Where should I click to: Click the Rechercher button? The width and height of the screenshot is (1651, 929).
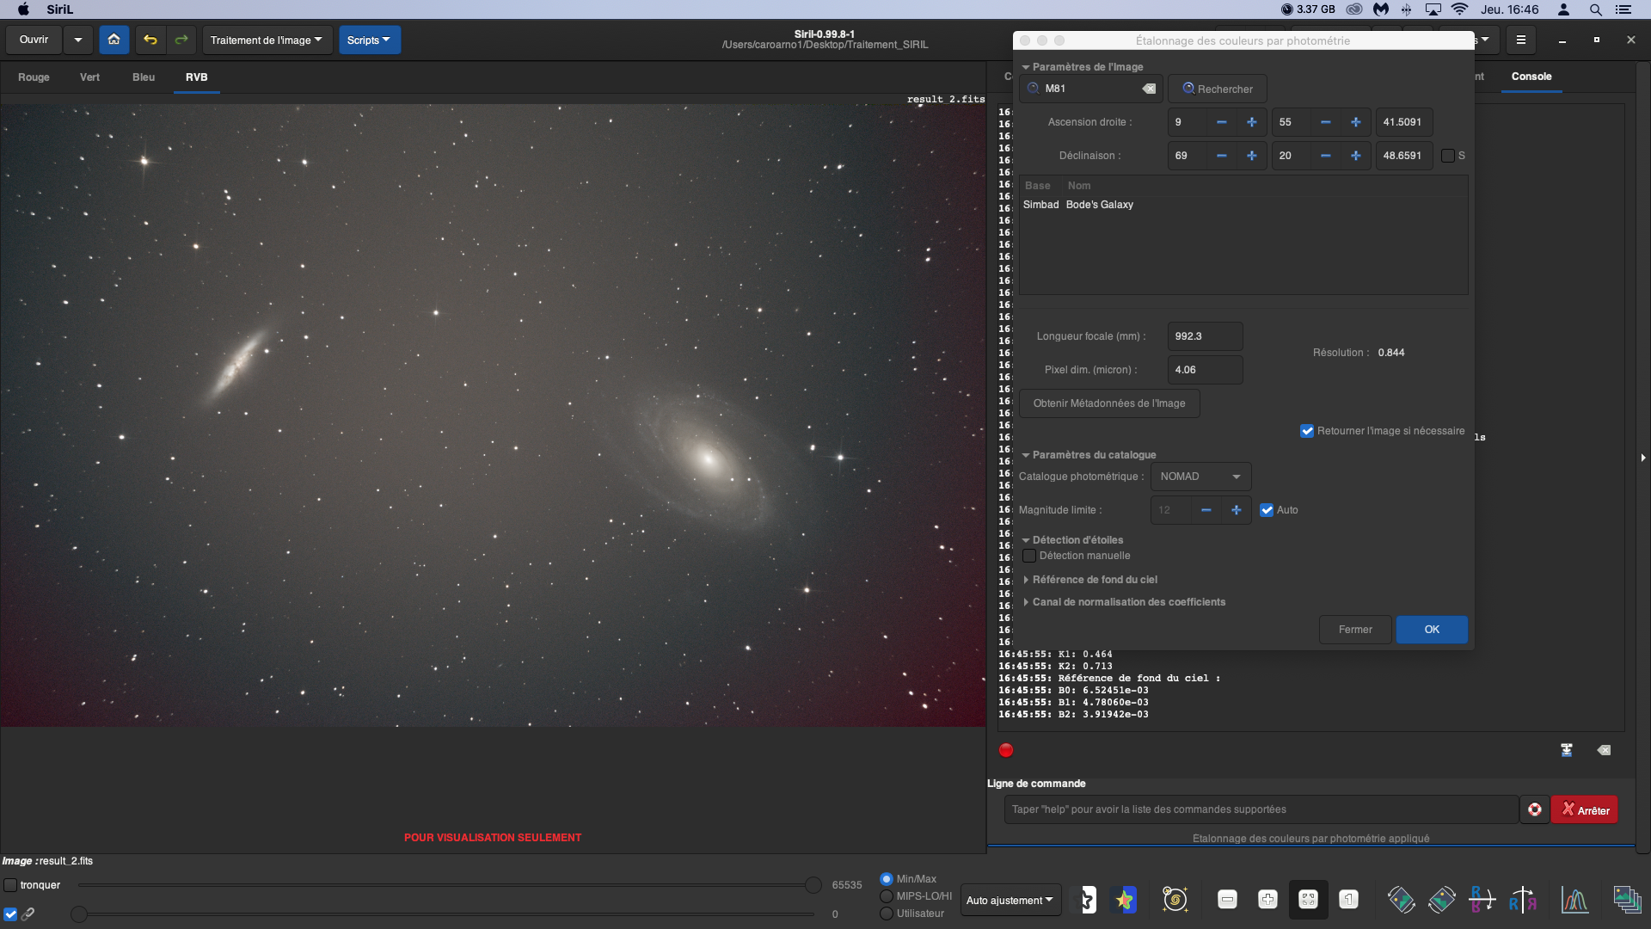(1217, 89)
